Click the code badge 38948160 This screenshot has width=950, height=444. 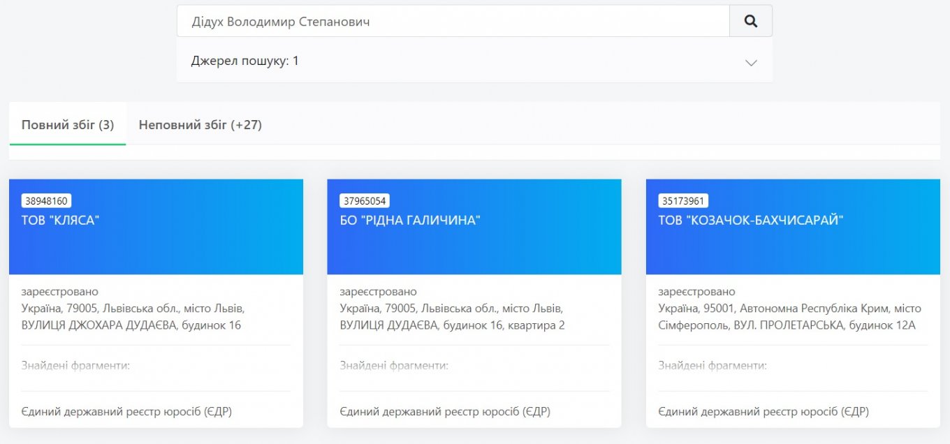[x=47, y=201]
